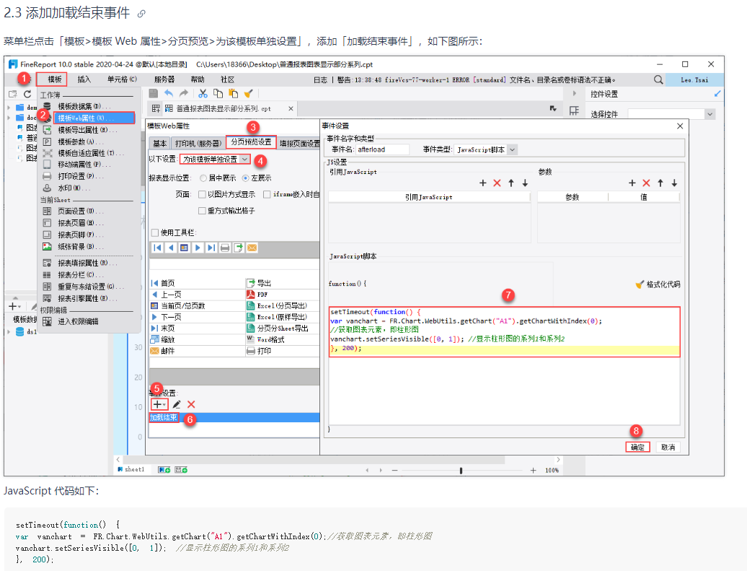Click the zoom-in plus at bottom status bar
Viewport: 747px width, 571px height.
click(x=533, y=471)
